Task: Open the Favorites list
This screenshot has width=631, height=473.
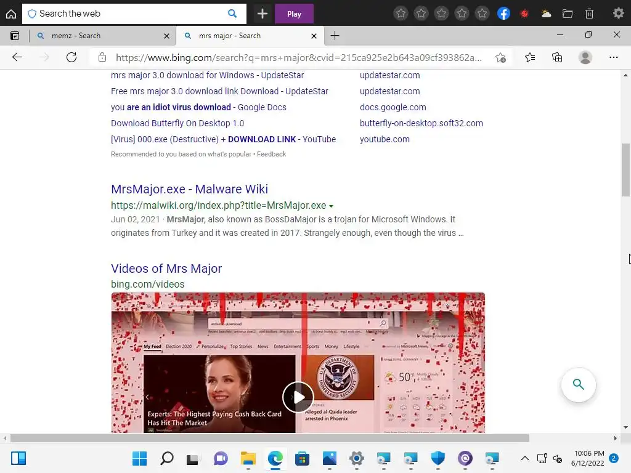Action: [x=530, y=57]
